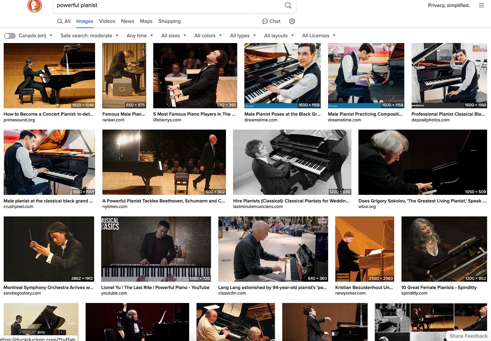The image size is (491, 341).
Task: Click the nytimes.com source link
Action: (x=115, y=207)
